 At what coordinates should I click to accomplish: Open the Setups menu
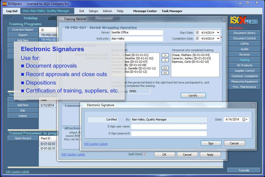coord(93,11)
